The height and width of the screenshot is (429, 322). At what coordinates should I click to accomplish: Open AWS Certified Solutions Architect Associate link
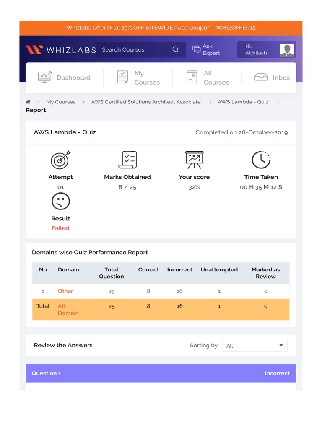146,102
